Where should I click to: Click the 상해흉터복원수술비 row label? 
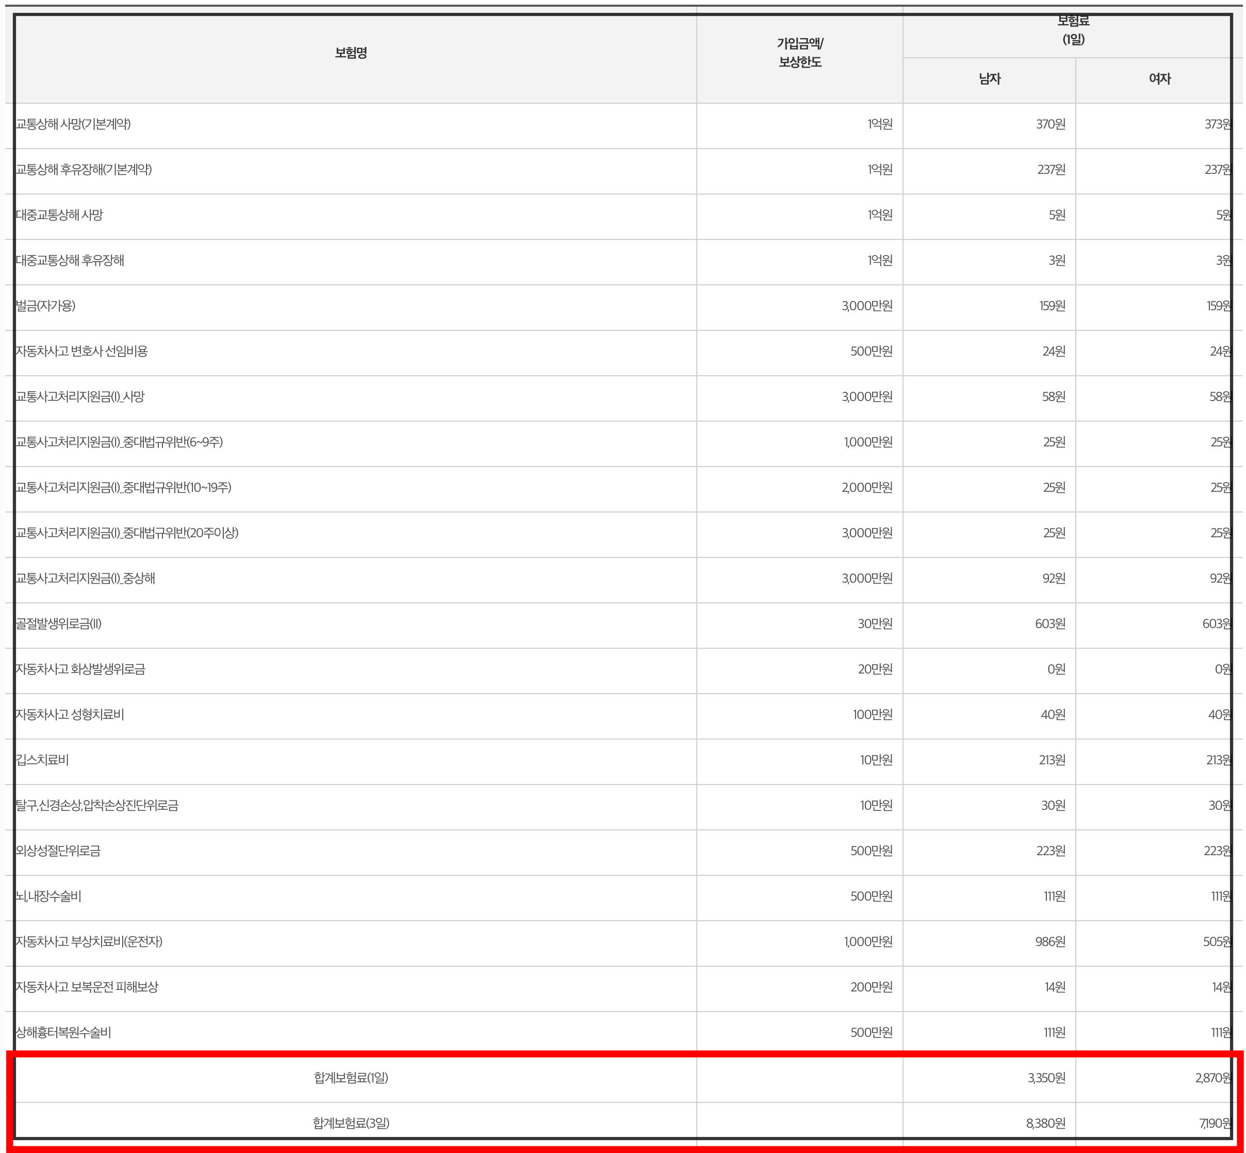click(x=63, y=1033)
